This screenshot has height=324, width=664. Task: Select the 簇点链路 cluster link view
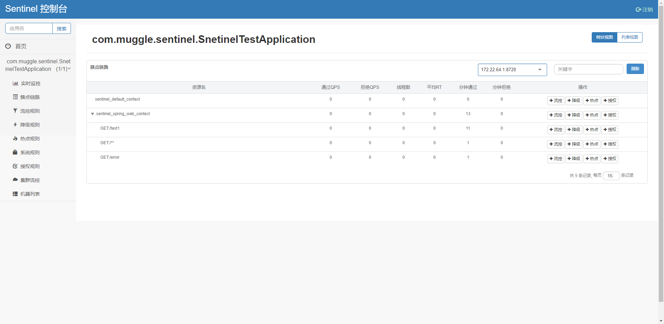point(30,97)
